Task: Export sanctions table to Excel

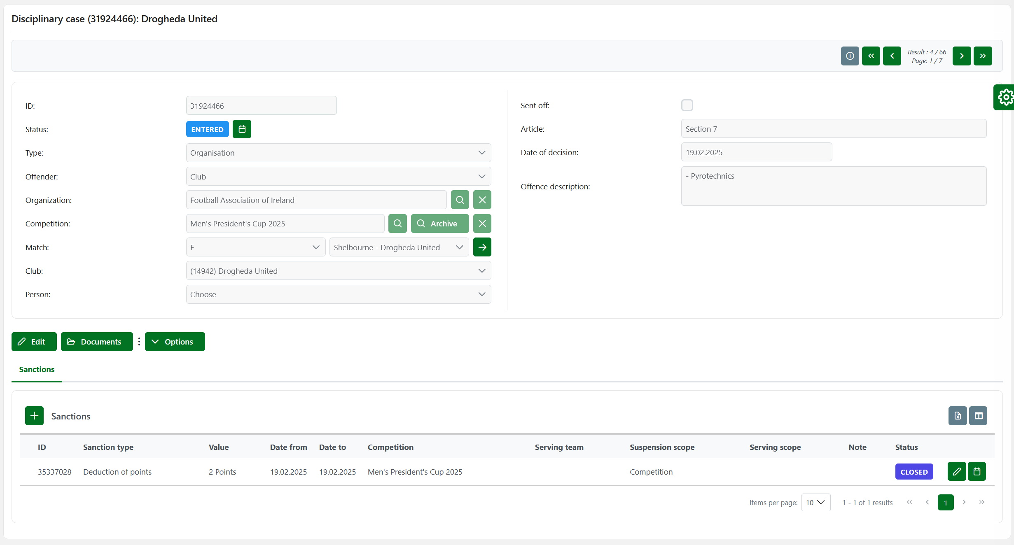Action: 957,416
